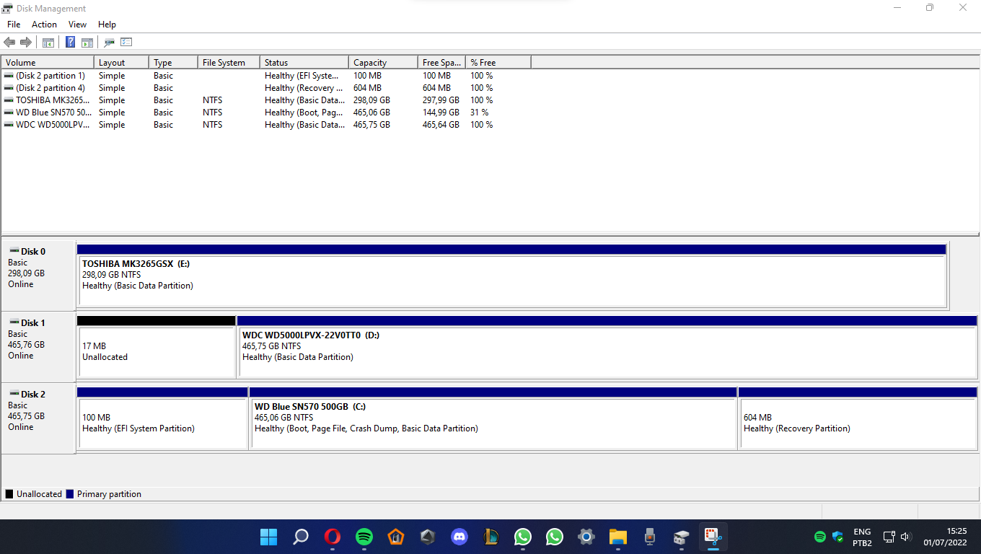Screen dimensions: 981x554
Task: Open the View menu
Action: pos(77,25)
